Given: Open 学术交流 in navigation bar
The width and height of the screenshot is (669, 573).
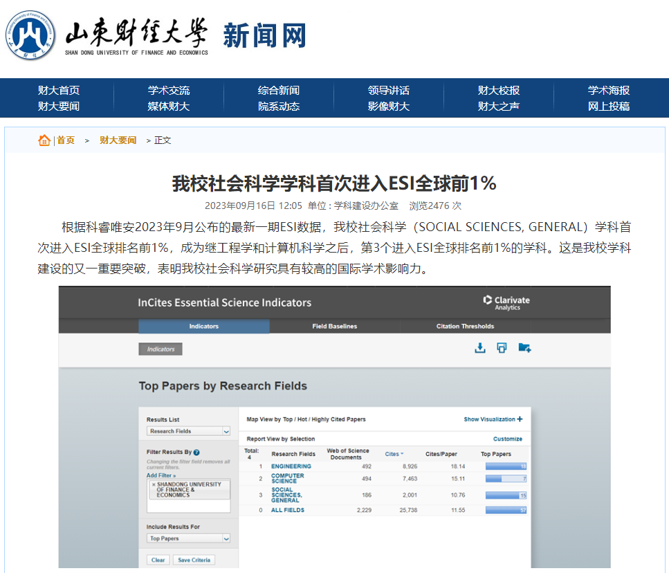Looking at the screenshot, I should click(x=168, y=90).
